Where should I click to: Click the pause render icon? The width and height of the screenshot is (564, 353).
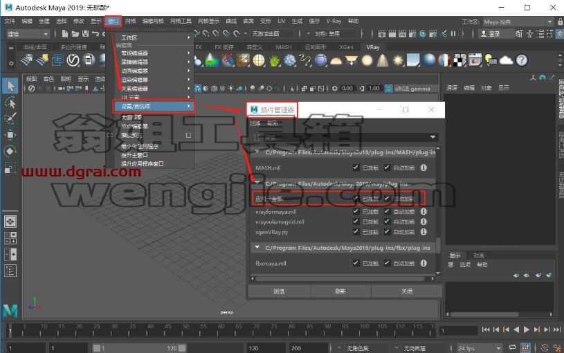click(x=453, y=33)
